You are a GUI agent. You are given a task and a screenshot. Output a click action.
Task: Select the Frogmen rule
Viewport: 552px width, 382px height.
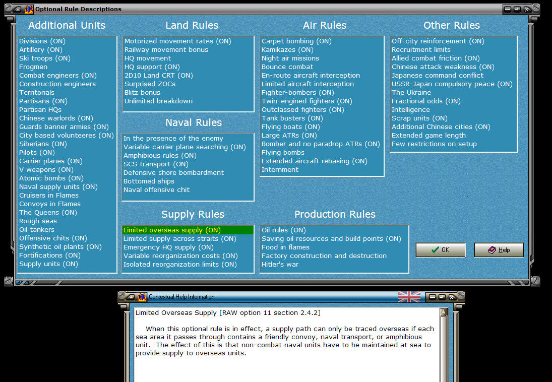coord(33,67)
